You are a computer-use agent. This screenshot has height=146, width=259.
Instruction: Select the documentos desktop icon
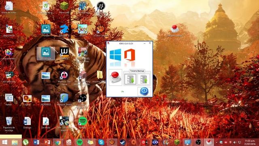click(x=9, y=54)
